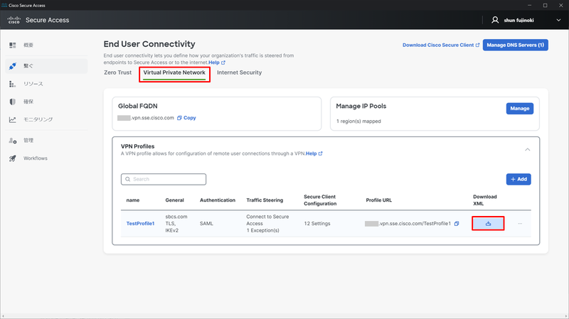Screen dimensions: 569x319
Task: Click the Cisco logo in header
Action: coord(14,20)
